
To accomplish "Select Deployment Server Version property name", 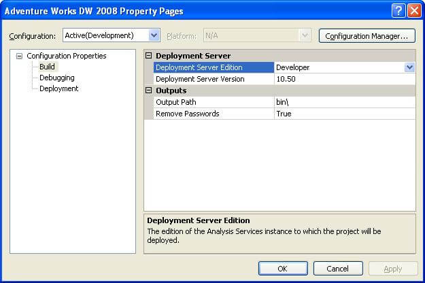I will (214, 79).
